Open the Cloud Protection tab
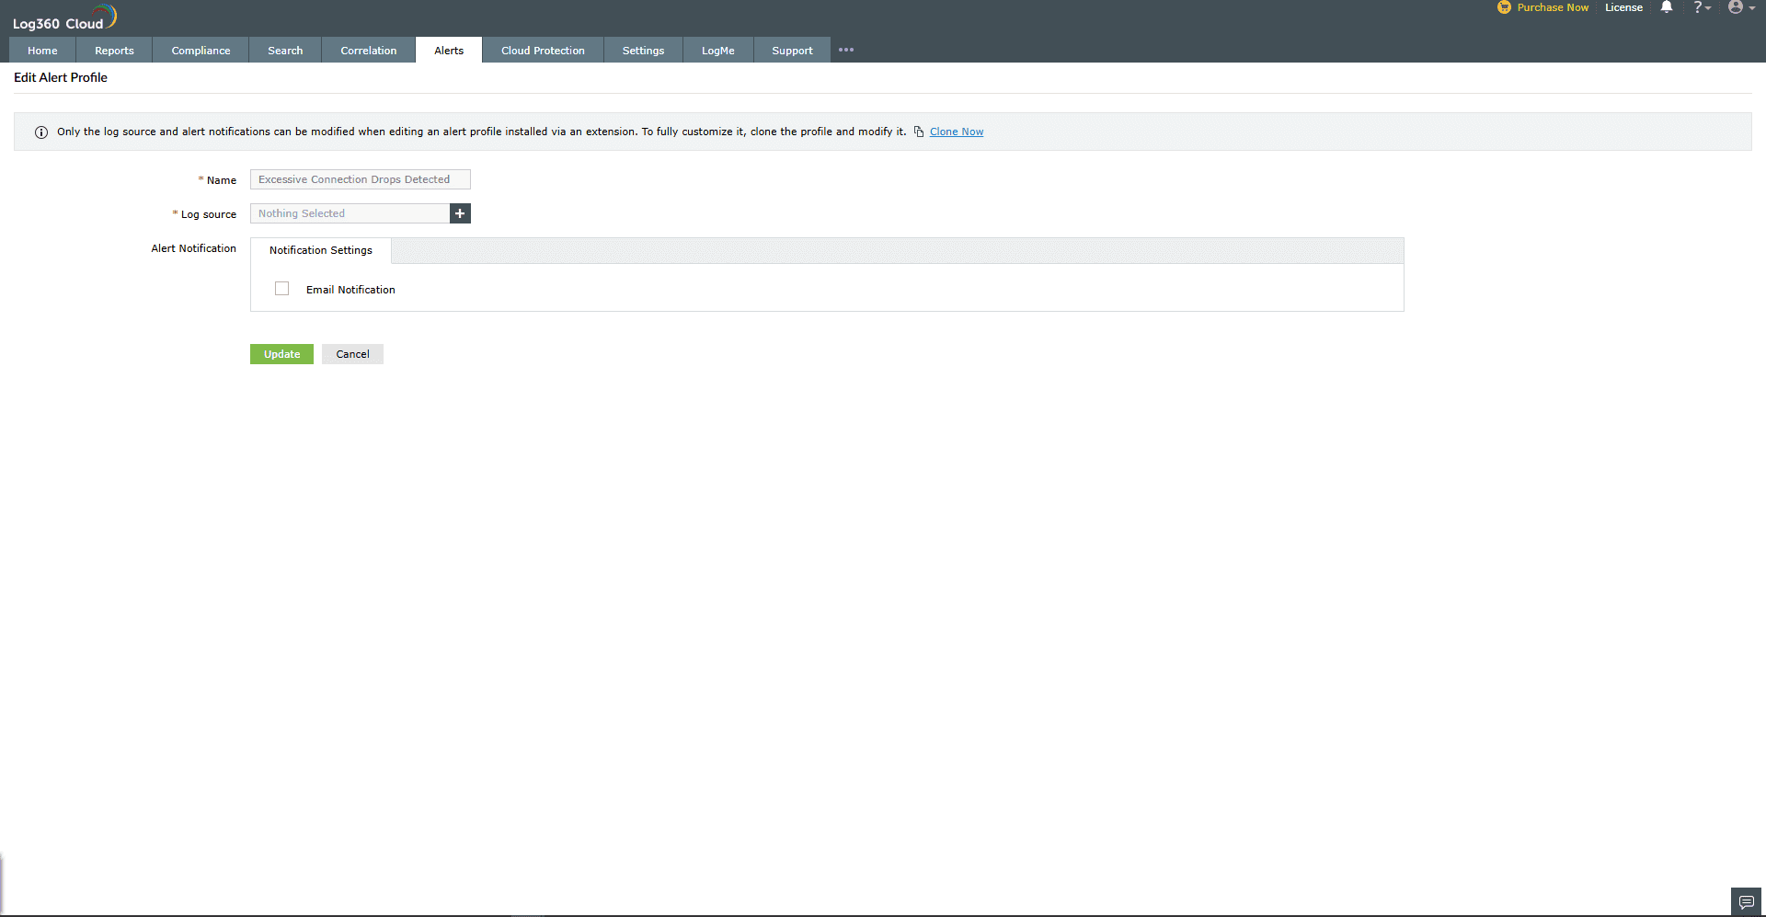This screenshot has width=1766, height=917. (x=542, y=51)
